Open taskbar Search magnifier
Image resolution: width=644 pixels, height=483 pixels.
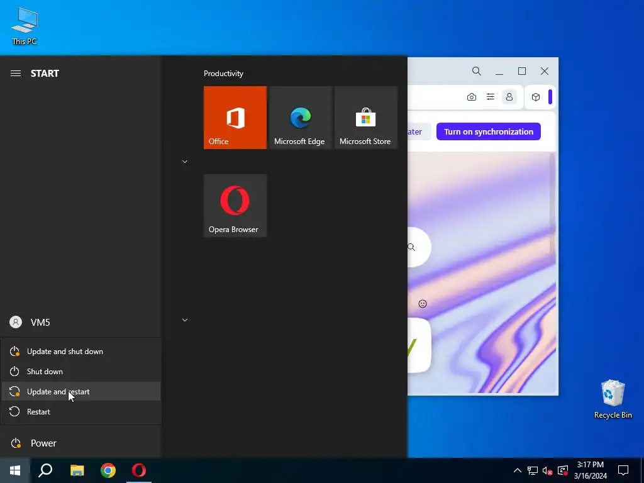[45, 470]
